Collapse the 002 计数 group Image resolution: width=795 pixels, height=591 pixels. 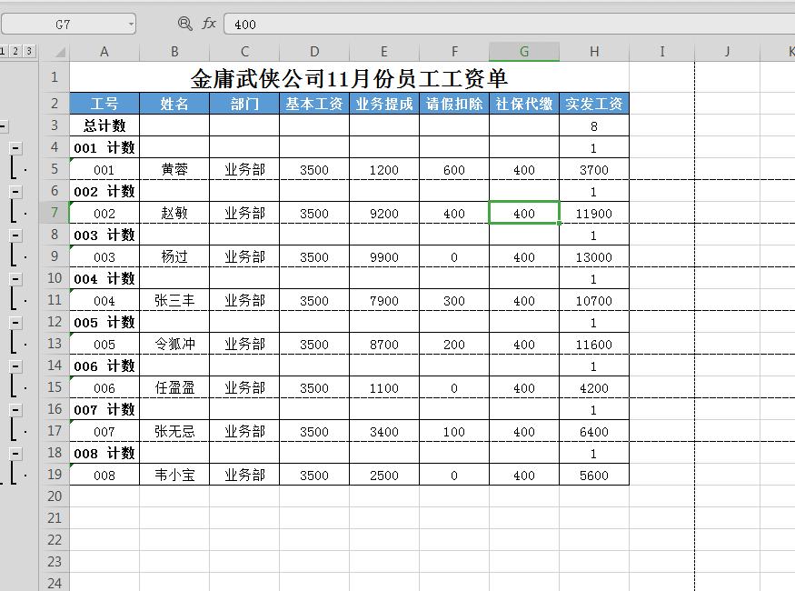[15, 192]
